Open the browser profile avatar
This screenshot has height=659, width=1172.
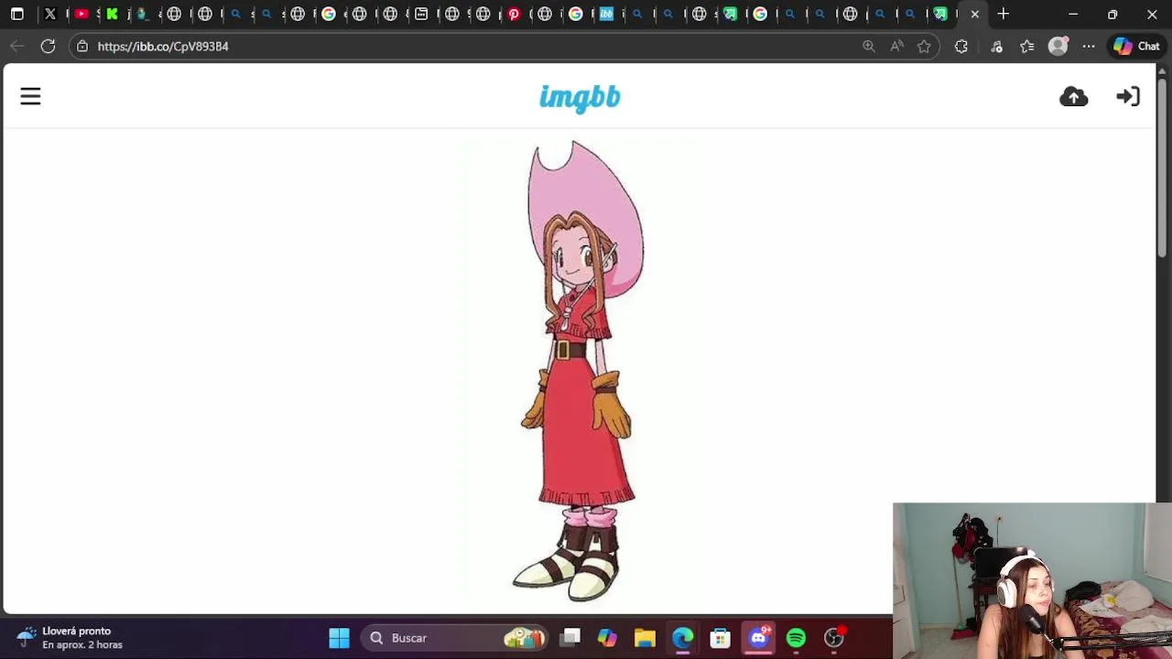pyautogui.click(x=1058, y=46)
